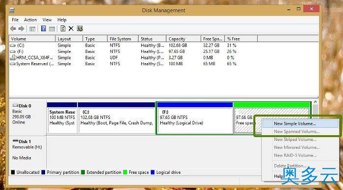Click the Disk 0 drive icon

click(15, 106)
